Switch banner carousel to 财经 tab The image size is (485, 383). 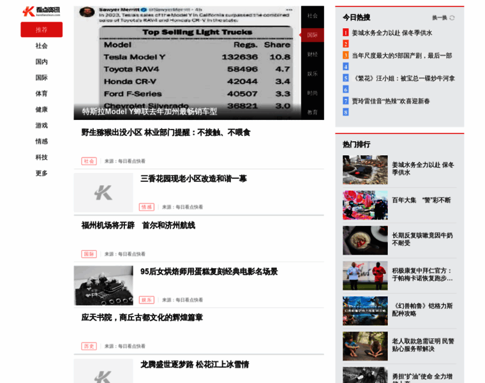point(313,54)
